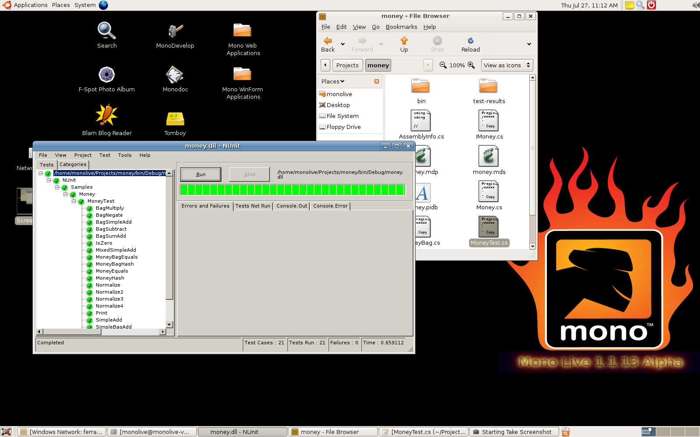
Task: Select the BagMultiply test in tree
Action: (110, 208)
